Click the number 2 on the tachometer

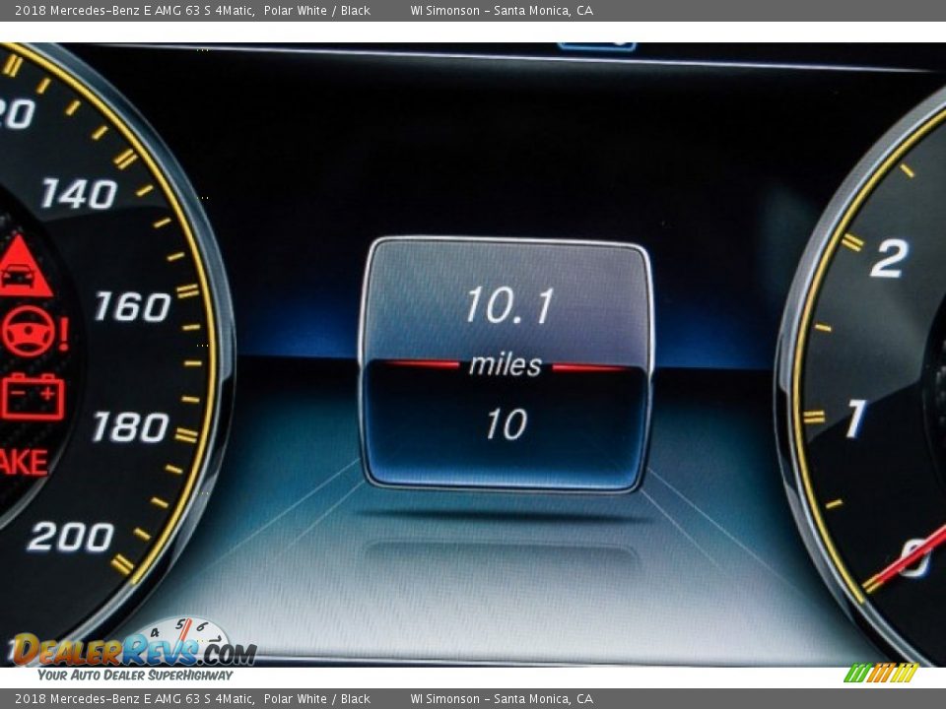click(888, 258)
